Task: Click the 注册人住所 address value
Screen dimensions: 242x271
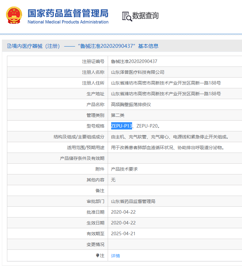Action: [x=166, y=83]
